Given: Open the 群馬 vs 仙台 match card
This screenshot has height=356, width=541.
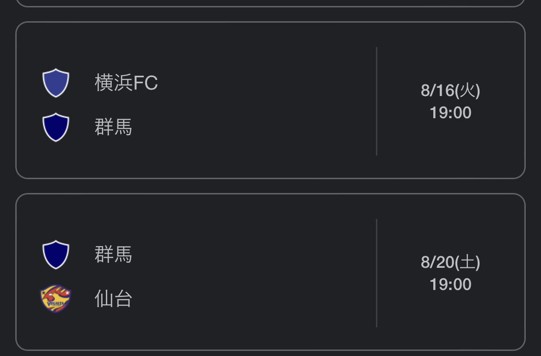Looking at the screenshot, I should click(x=270, y=272).
